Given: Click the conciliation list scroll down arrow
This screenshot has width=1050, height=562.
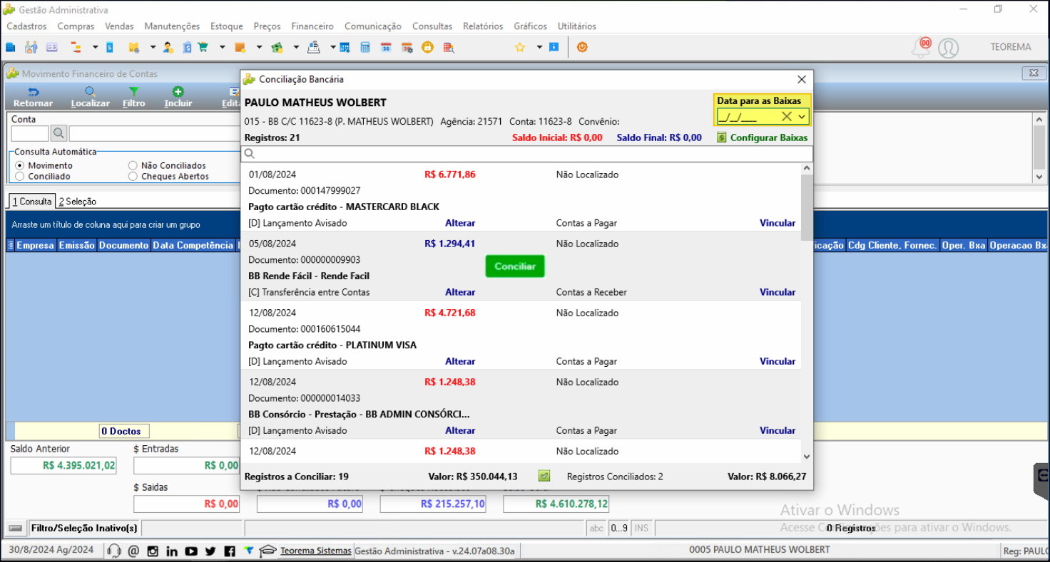Looking at the screenshot, I should pyautogui.click(x=807, y=457).
